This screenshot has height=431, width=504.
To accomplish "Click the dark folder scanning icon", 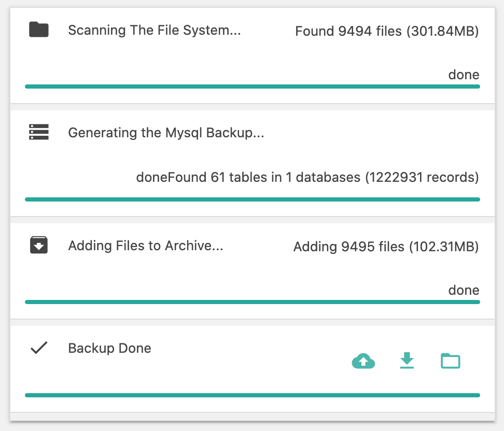I will pos(38,30).
